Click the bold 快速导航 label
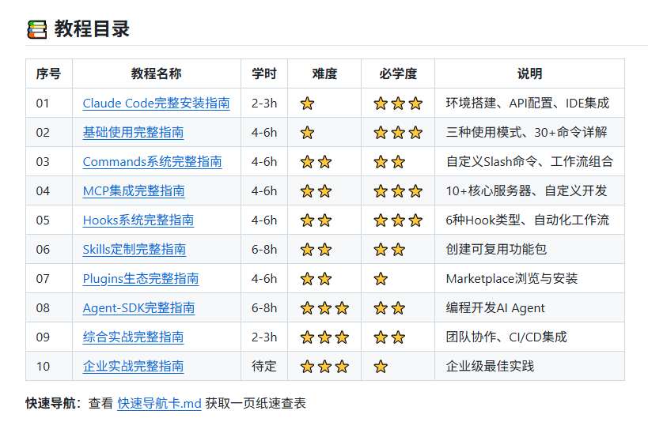The image size is (648, 422). (51, 403)
